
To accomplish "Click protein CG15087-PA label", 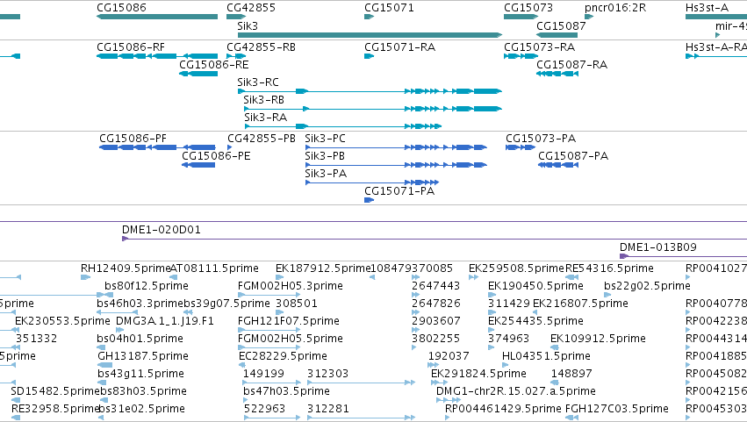I will 573,156.
